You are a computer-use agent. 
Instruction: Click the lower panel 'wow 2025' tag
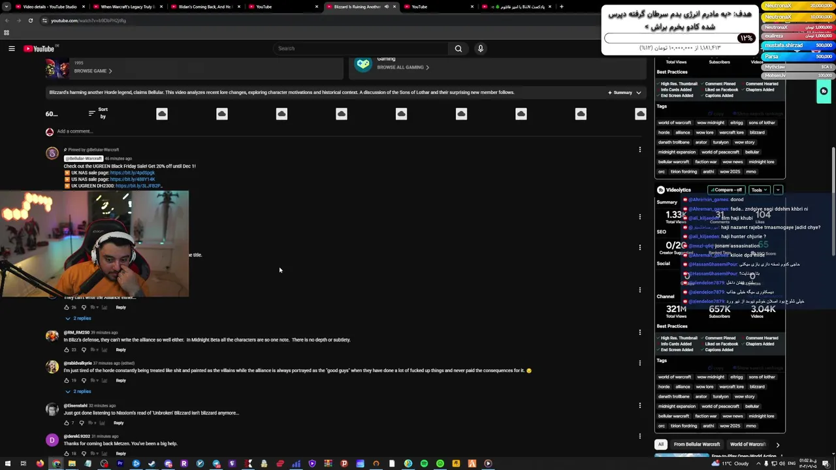[730, 426]
